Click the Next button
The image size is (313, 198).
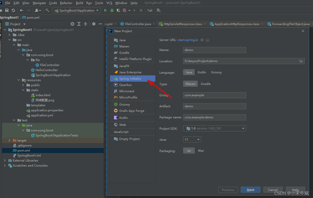click(x=250, y=190)
